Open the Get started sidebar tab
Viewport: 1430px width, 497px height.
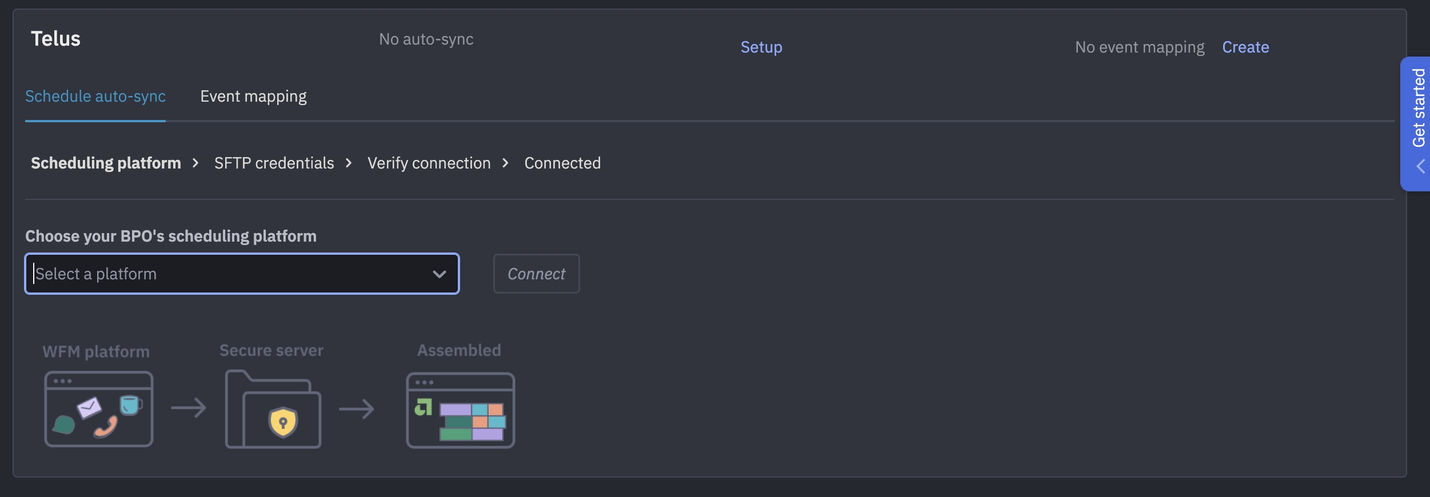click(1418, 109)
